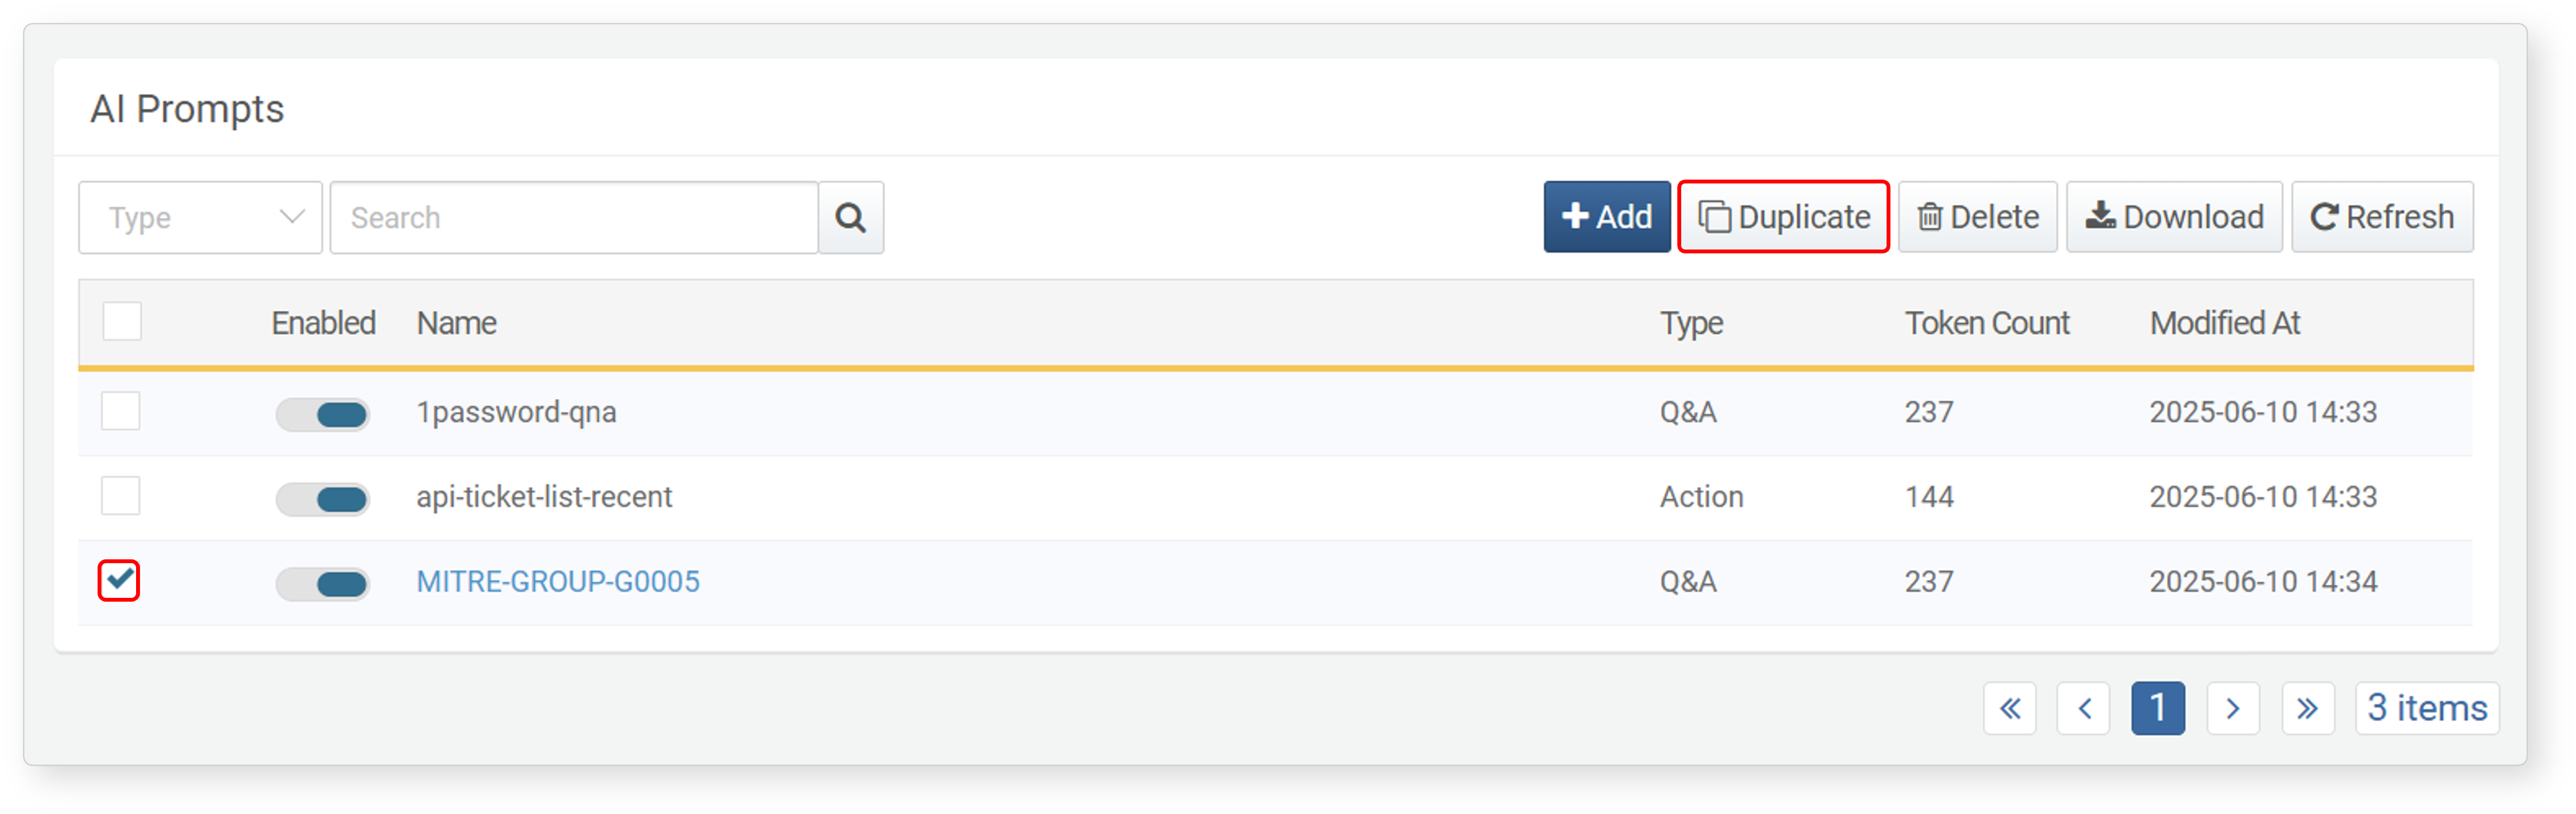The image size is (2576, 814).
Task: Click the magnifying glass search icon
Action: tap(850, 217)
